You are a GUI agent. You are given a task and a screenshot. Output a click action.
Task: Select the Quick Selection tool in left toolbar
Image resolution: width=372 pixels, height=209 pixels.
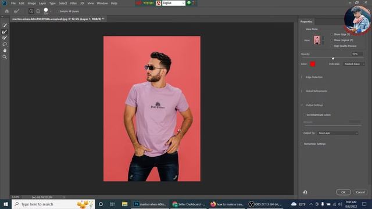[5, 25]
